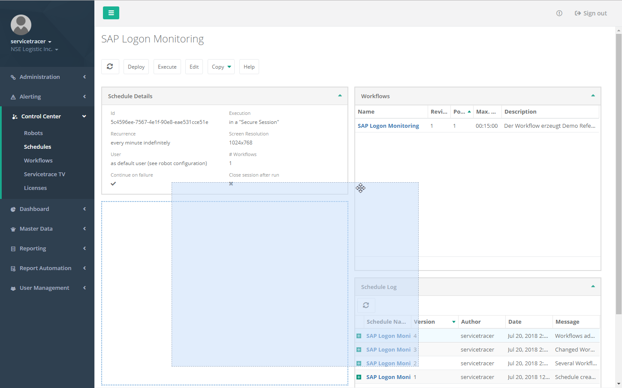Click the Execute button
Image resolution: width=622 pixels, height=388 pixels.
167,66
